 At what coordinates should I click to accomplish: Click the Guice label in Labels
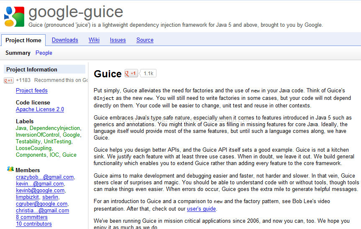pyautogui.click(x=69, y=155)
